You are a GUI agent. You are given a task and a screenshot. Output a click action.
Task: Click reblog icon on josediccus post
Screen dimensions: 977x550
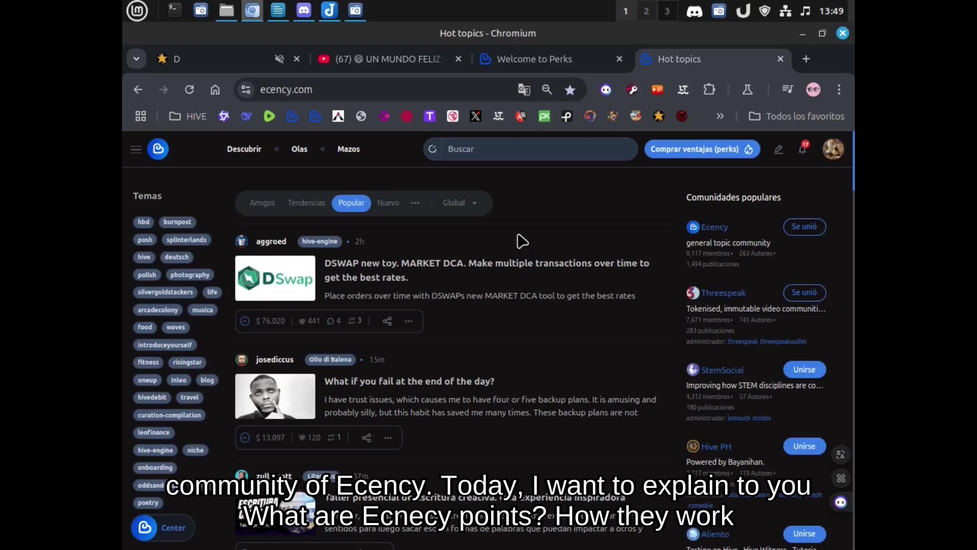331,437
